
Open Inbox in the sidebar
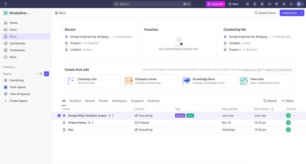click(26, 29)
